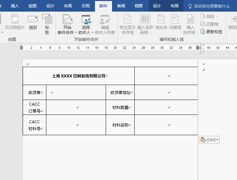The image size is (237, 180).
Task: Switch to the 引用 (References) tab
Action: pyautogui.click(x=86, y=6)
